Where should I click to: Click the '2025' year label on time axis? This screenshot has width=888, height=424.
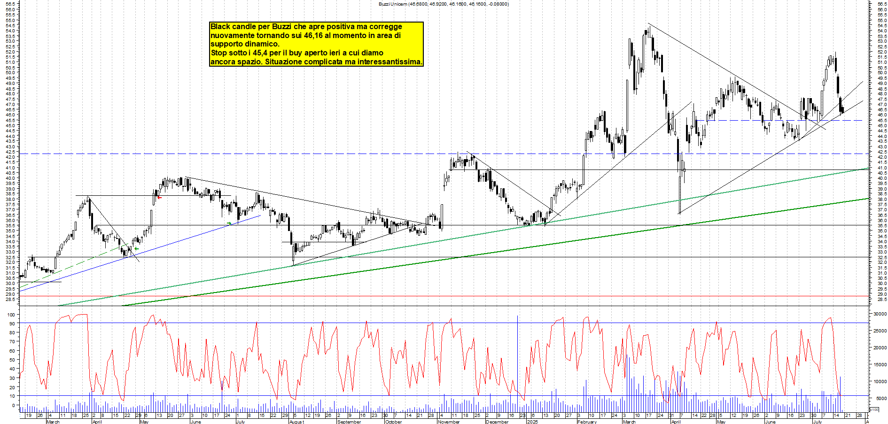pyautogui.click(x=532, y=422)
